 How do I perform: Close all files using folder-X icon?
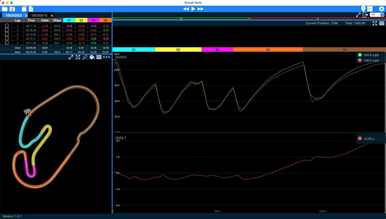12,9
